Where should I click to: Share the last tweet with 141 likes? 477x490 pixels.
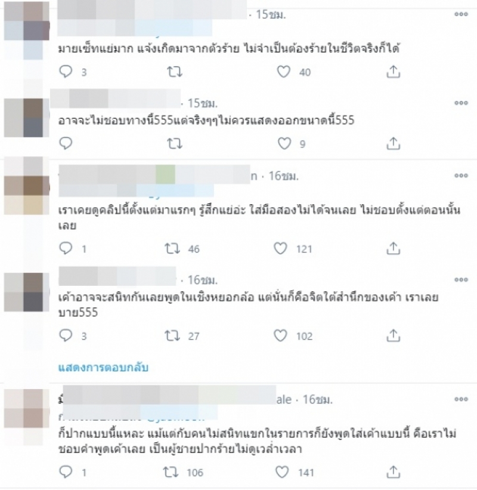click(393, 471)
